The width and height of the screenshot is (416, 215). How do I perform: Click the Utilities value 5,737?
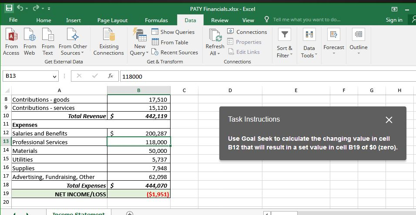[x=139, y=160]
